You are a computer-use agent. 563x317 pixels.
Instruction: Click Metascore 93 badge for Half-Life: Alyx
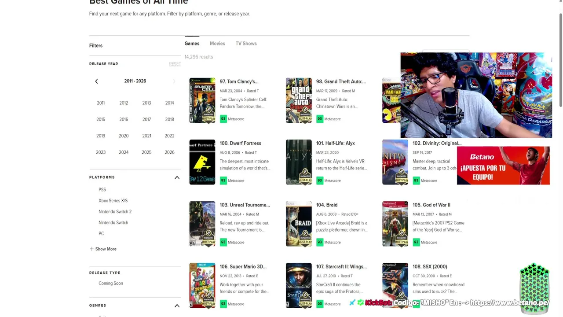pyautogui.click(x=319, y=181)
